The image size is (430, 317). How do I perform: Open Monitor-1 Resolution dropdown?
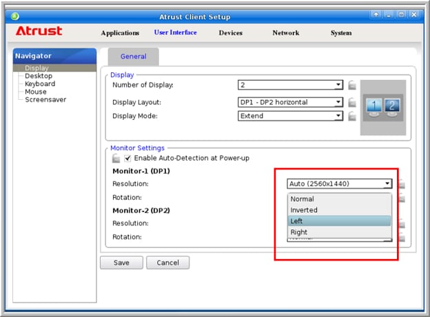click(x=340, y=184)
